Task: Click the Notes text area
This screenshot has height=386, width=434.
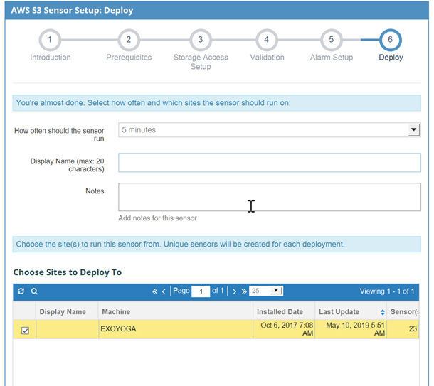Action: (270, 197)
